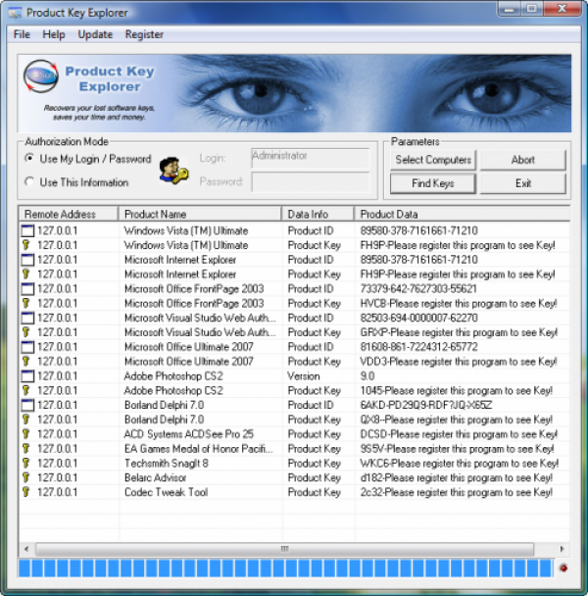
Task: Select key text starting with WKC6-Please register
Action: (x=460, y=464)
